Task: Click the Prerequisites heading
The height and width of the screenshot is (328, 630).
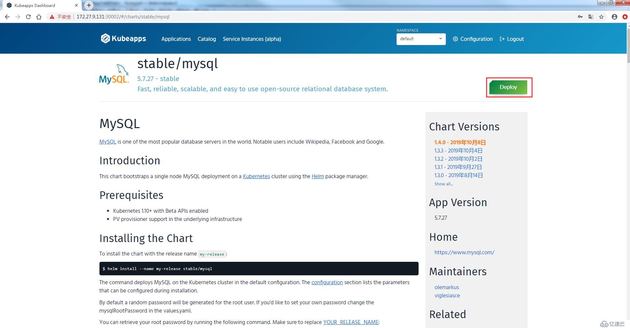Action: click(131, 195)
